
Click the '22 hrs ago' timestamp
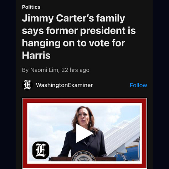coord(75,70)
